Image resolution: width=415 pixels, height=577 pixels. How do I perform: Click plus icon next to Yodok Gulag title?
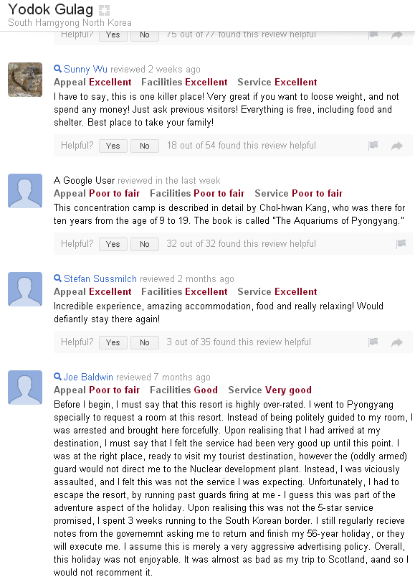click(x=105, y=10)
